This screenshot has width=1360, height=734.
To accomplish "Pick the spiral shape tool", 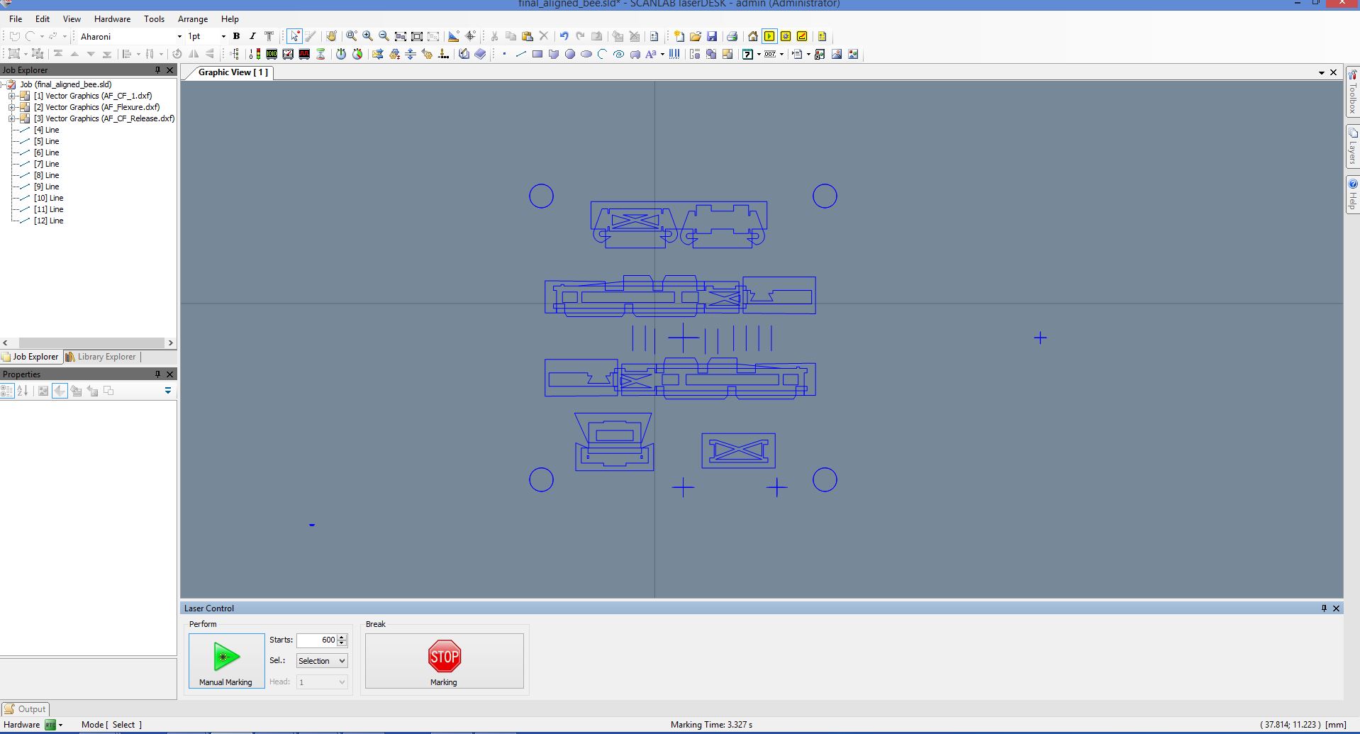I will [x=618, y=54].
